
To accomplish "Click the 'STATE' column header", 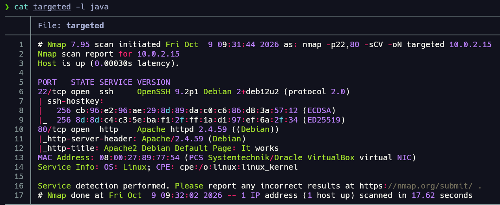I will point(83,82).
